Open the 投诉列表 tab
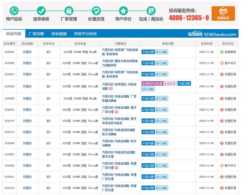 pyautogui.click(x=13, y=34)
